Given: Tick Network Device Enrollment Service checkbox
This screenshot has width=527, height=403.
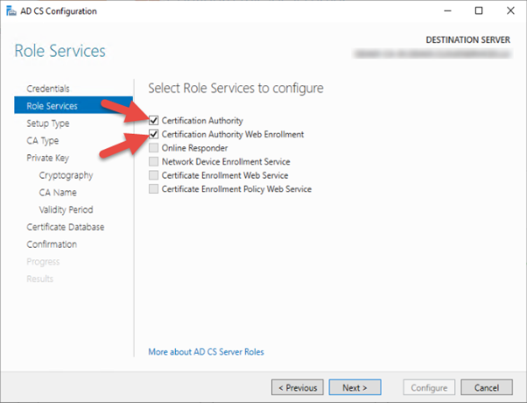Looking at the screenshot, I should 153,161.
